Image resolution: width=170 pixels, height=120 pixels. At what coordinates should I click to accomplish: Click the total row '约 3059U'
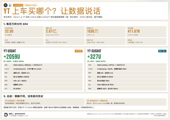pyautogui.click(x=43, y=89)
